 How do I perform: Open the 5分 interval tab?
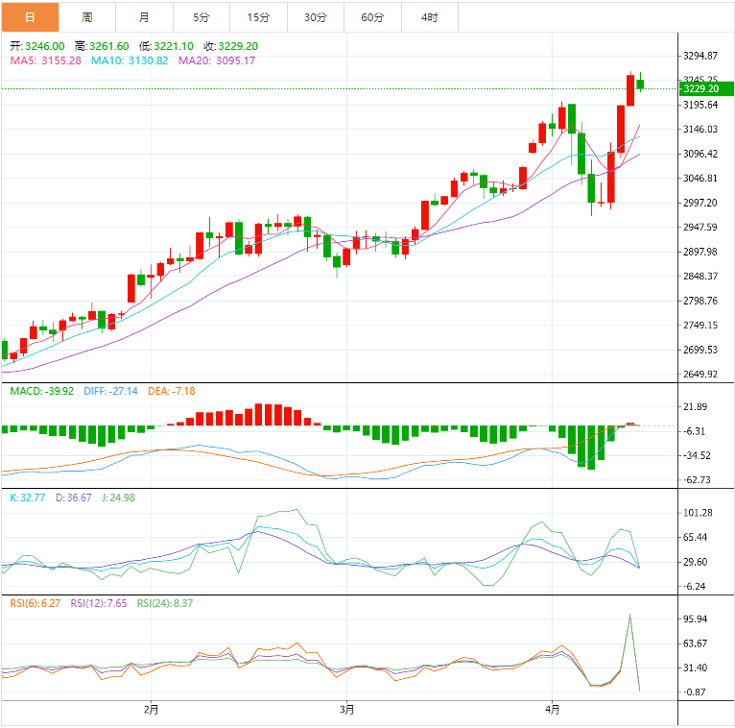point(201,17)
